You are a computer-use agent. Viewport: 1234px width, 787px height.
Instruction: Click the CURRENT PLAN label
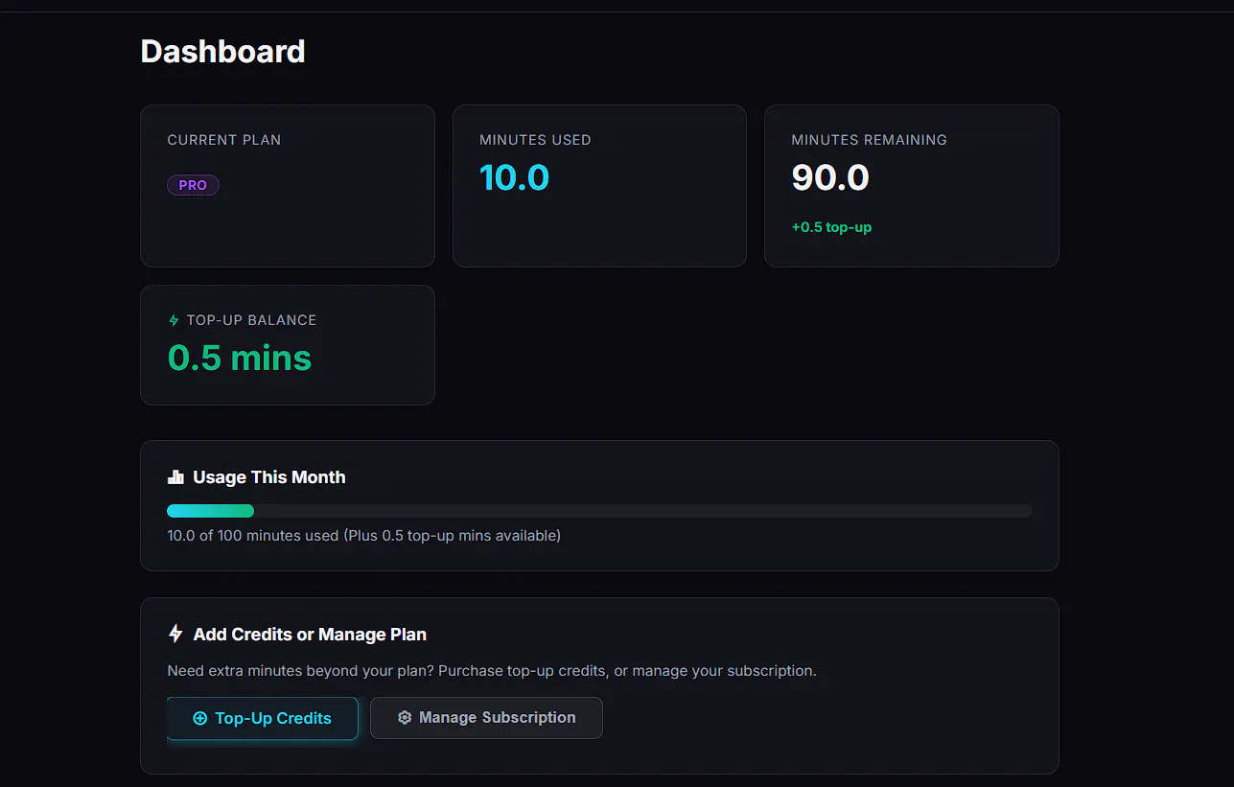tap(224, 140)
